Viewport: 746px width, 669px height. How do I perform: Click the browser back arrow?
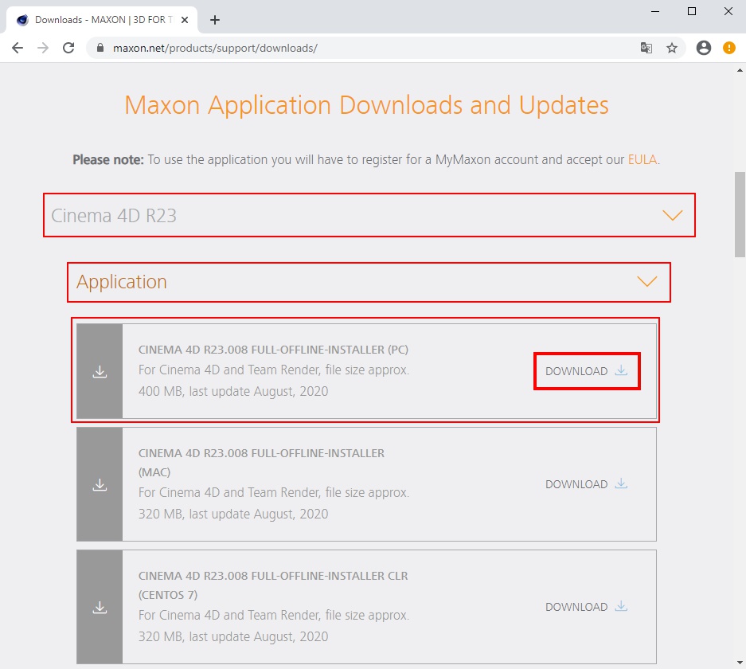tap(18, 48)
